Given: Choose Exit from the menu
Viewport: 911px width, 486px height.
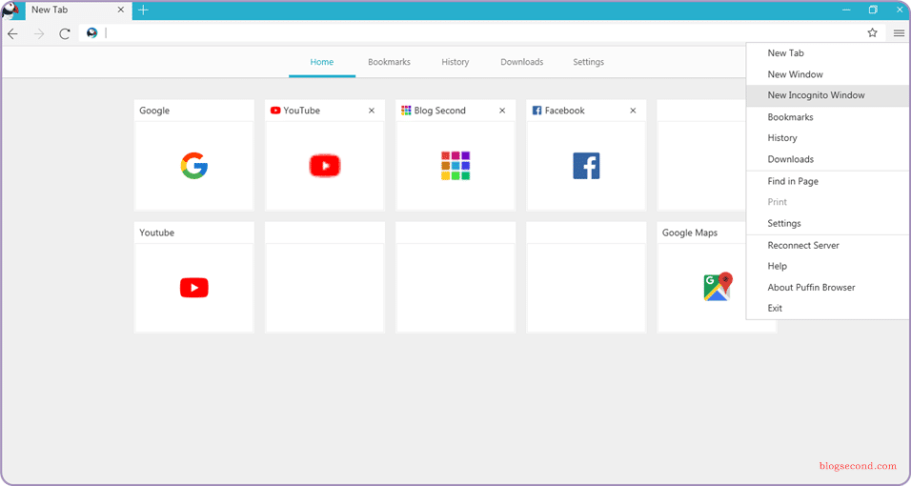Looking at the screenshot, I should [827, 308].
